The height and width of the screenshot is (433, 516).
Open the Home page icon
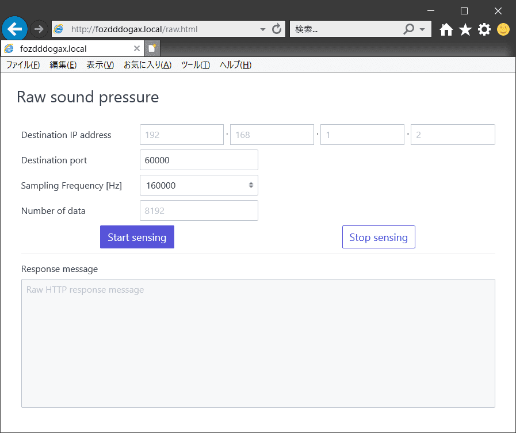446,29
